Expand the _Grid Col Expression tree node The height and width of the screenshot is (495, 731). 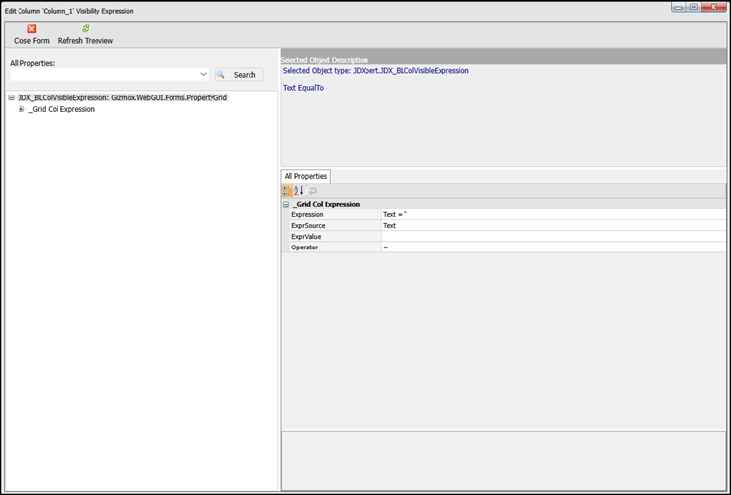click(x=21, y=109)
